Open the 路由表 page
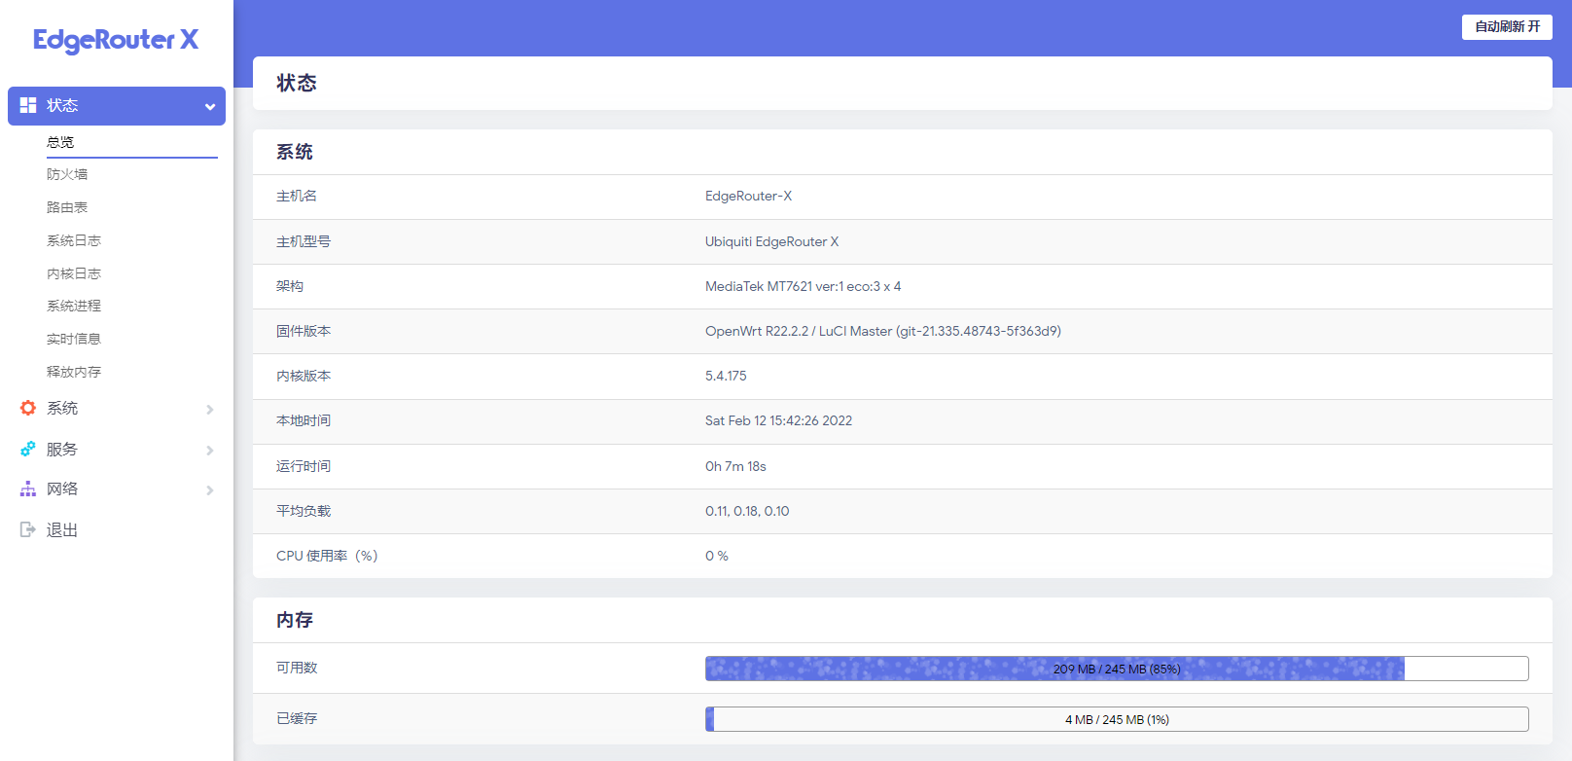The width and height of the screenshot is (1572, 761). tap(67, 207)
